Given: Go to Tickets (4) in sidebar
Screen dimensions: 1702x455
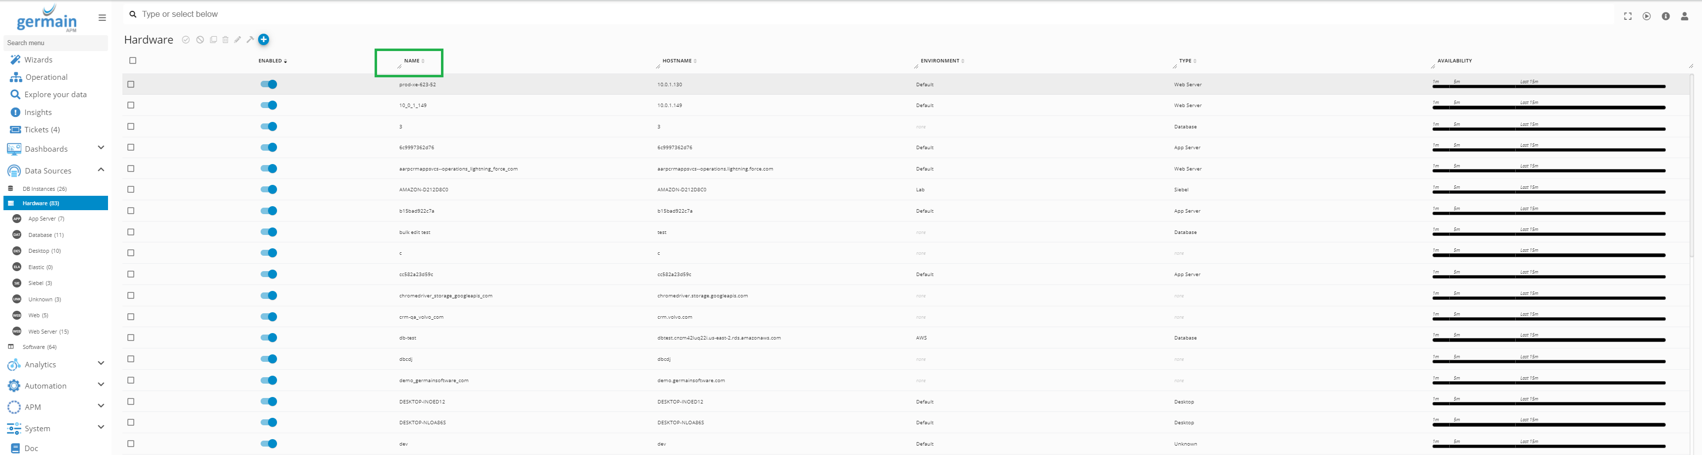Looking at the screenshot, I should (x=42, y=130).
